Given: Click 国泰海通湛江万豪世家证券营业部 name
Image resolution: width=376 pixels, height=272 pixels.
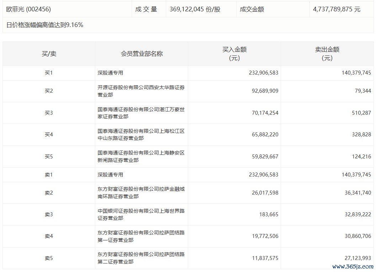Looking at the screenshot, I should pos(141,113).
